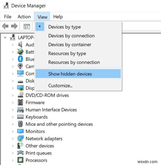Viewport: 161px width, 165px height.
Task: Select the Firmware row
Action: pyautogui.click(x=35, y=102)
